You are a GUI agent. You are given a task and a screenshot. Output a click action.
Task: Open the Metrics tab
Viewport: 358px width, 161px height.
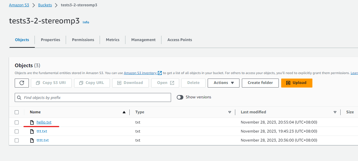click(113, 40)
